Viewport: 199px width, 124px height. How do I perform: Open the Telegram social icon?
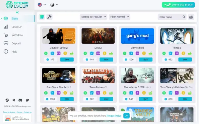coord(14,100)
